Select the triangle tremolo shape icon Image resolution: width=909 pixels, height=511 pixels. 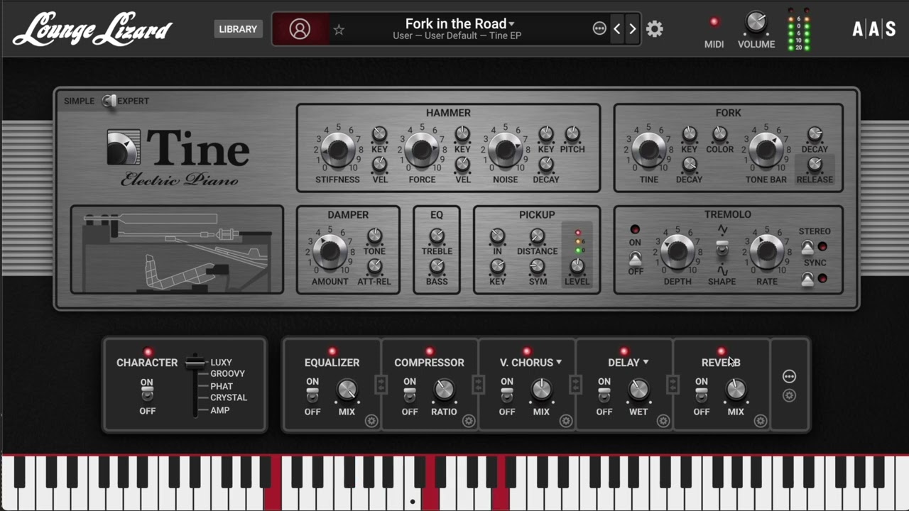pos(722,230)
